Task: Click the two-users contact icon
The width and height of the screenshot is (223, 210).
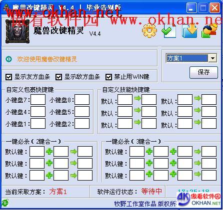Action: point(209,30)
